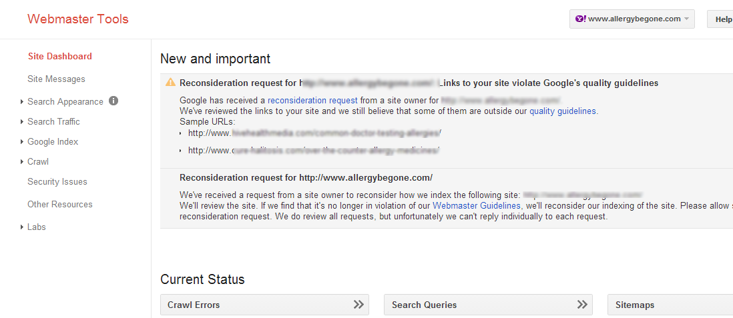The image size is (733, 318).
Task: Expand the Search Appearance menu
Action: click(x=65, y=102)
